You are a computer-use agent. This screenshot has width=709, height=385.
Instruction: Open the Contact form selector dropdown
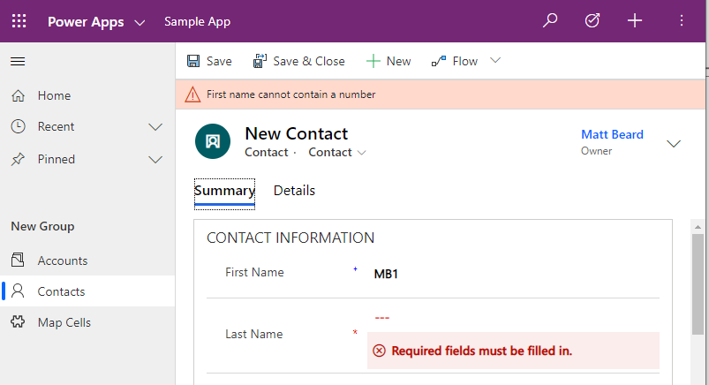[x=337, y=153]
